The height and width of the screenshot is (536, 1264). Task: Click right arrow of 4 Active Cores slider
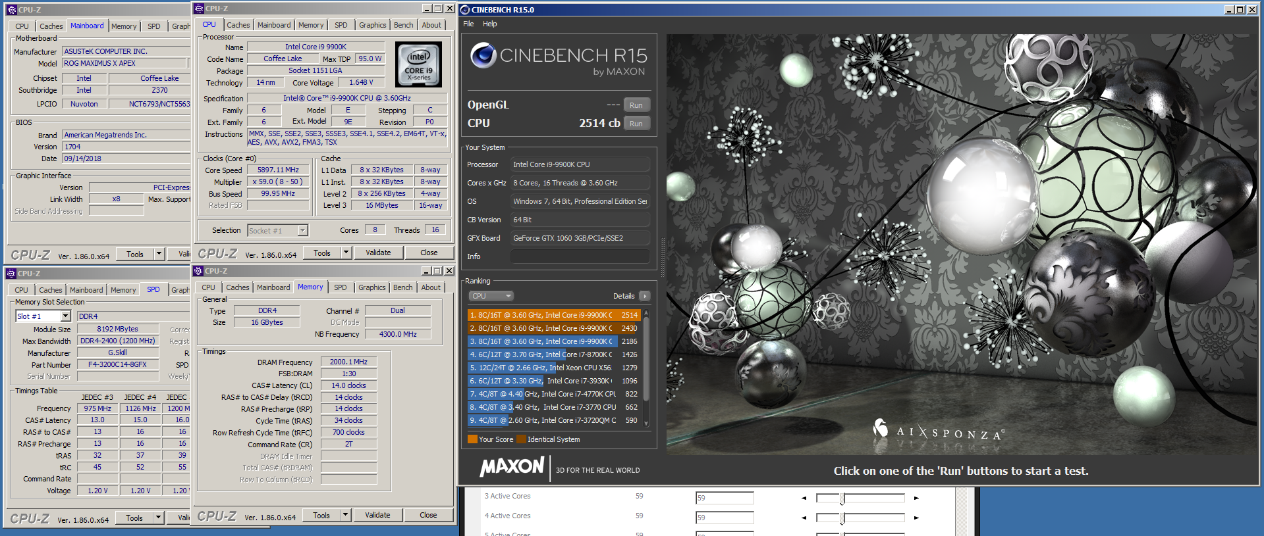(916, 518)
